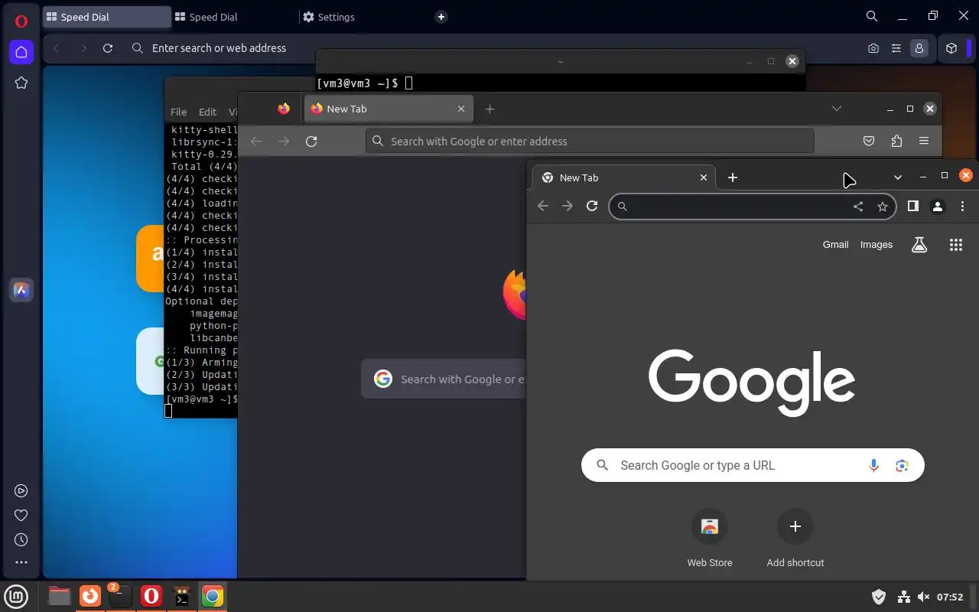This screenshot has width=979, height=612.
Task: Open a new tab in Opera
Action: point(441,17)
